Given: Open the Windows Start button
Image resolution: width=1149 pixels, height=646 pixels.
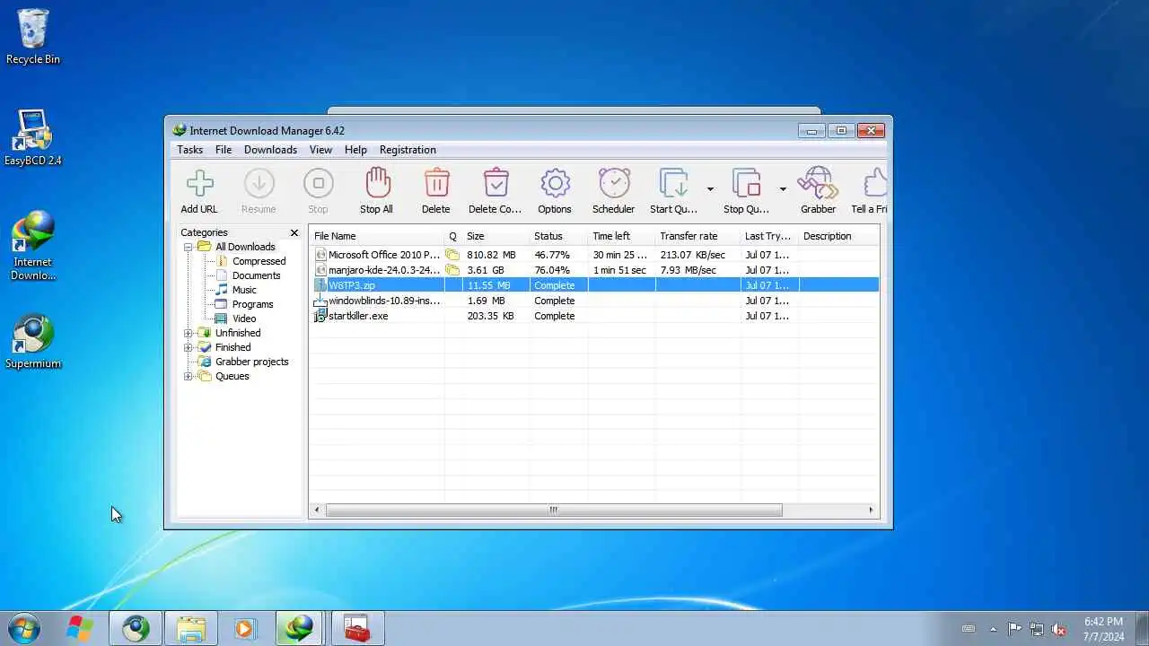Looking at the screenshot, I should click(x=23, y=627).
